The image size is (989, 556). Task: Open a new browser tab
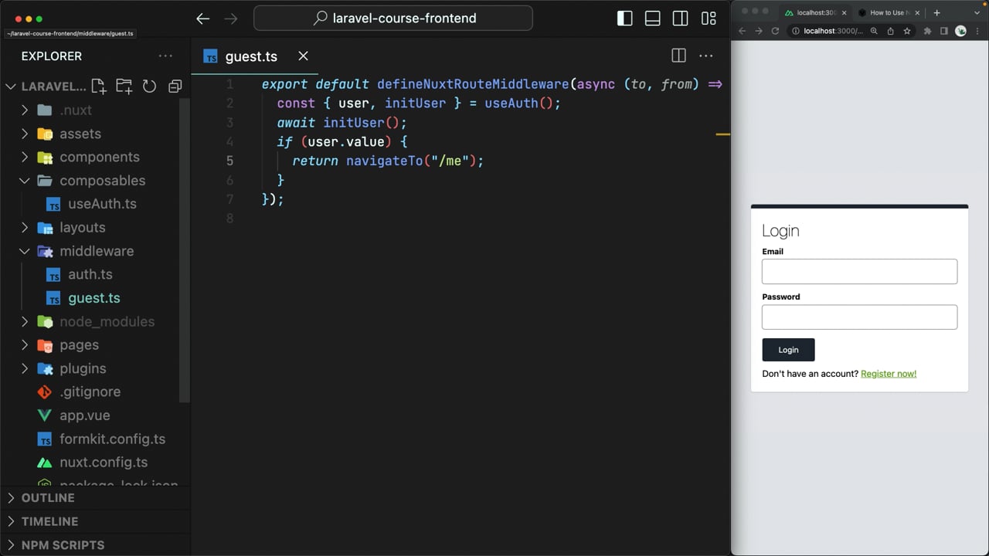coord(936,12)
